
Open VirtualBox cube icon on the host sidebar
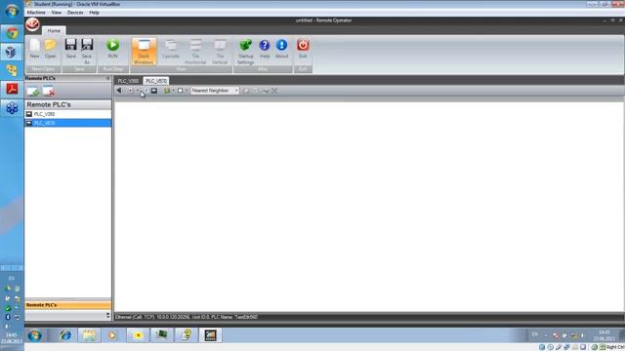[x=12, y=52]
